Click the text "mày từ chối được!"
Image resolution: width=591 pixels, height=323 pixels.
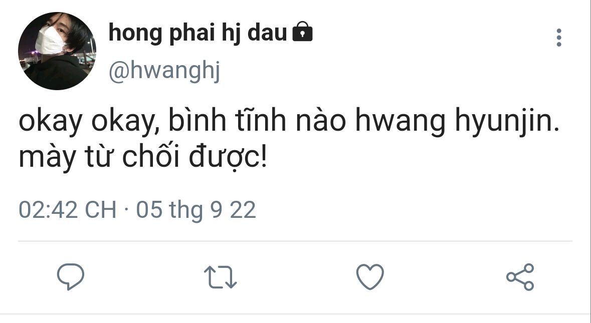click(143, 158)
